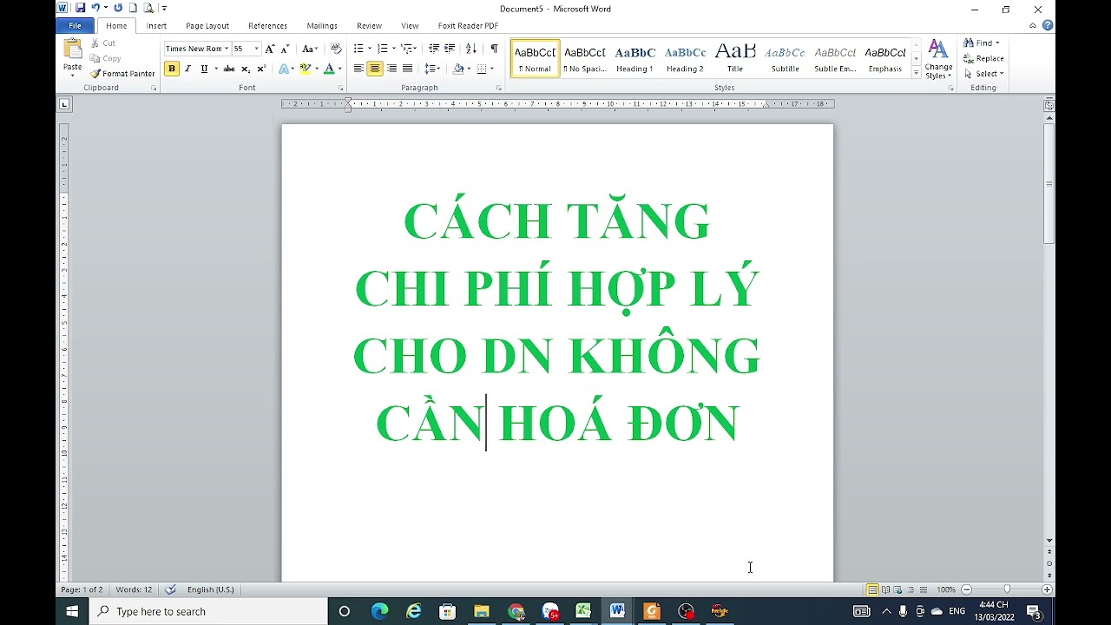1111x625 pixels.
Task: Increase paragraph indent
Action: (x=450, y=49)
